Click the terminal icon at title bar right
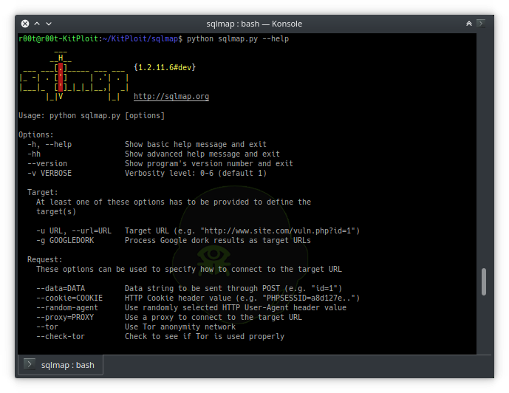509x393 pixels. 481,24
